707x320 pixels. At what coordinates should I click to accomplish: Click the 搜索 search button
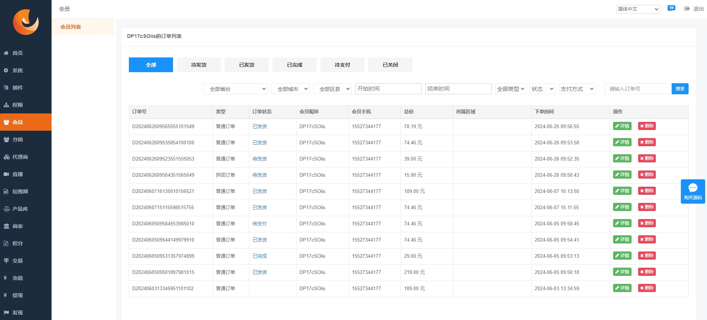pyautogui.click(x=680, y=89)
